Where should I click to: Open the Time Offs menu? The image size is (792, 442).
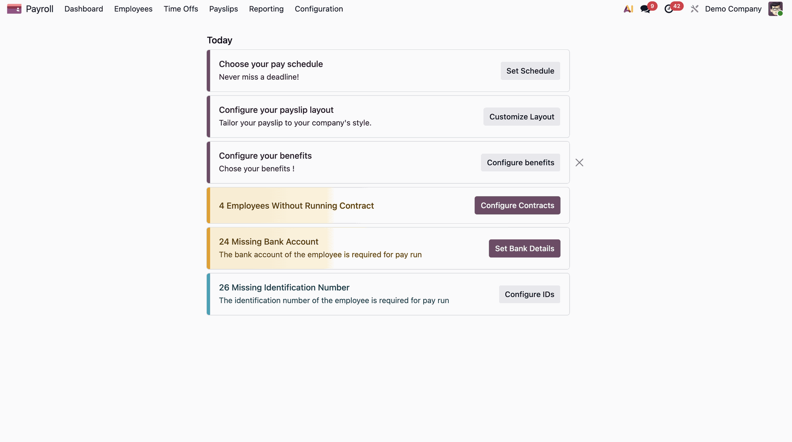click(181, 9)
